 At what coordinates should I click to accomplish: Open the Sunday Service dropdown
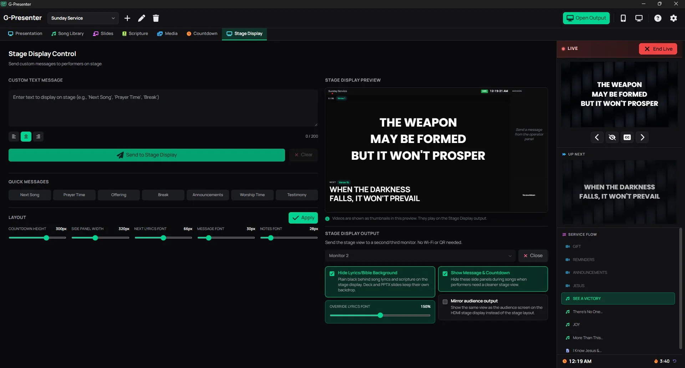(x=83, y=18)
